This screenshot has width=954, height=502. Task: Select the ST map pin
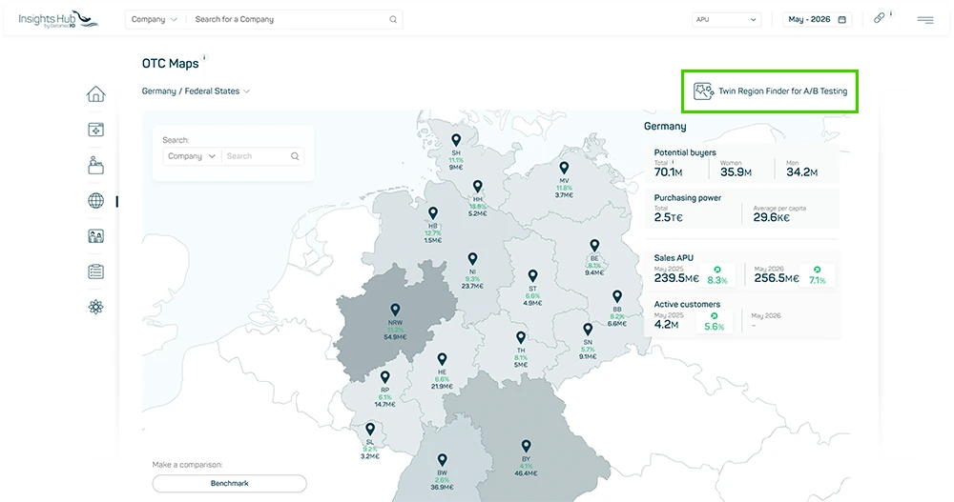[532, 276]
